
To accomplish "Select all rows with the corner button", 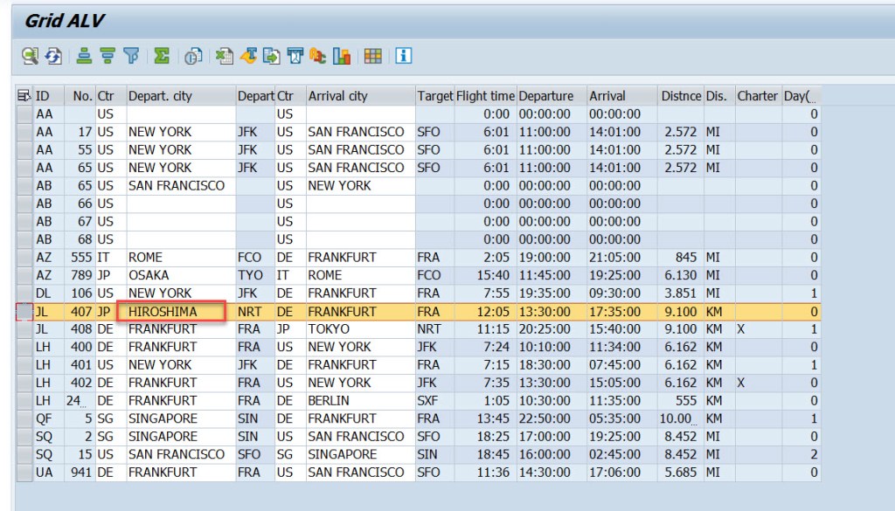I will [22, 95].
